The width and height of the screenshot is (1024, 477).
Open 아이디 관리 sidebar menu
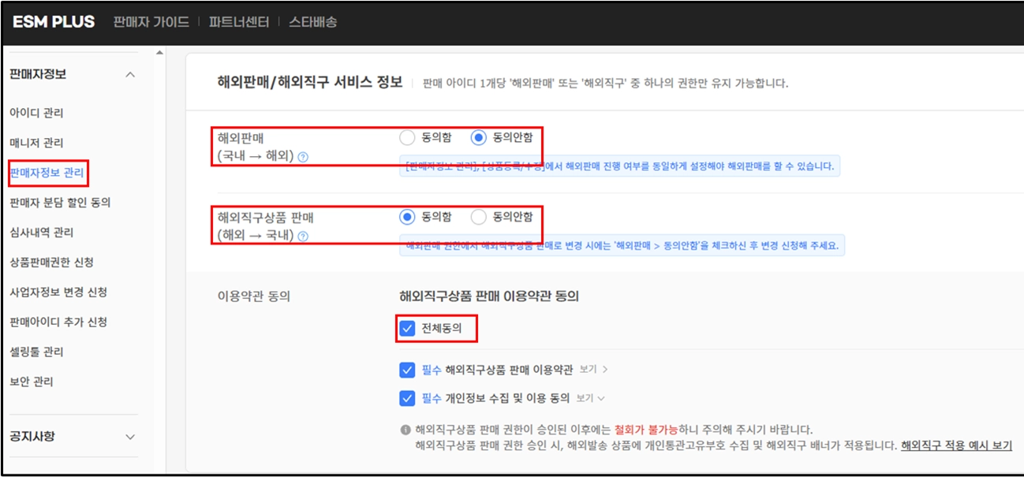point(36,113)
